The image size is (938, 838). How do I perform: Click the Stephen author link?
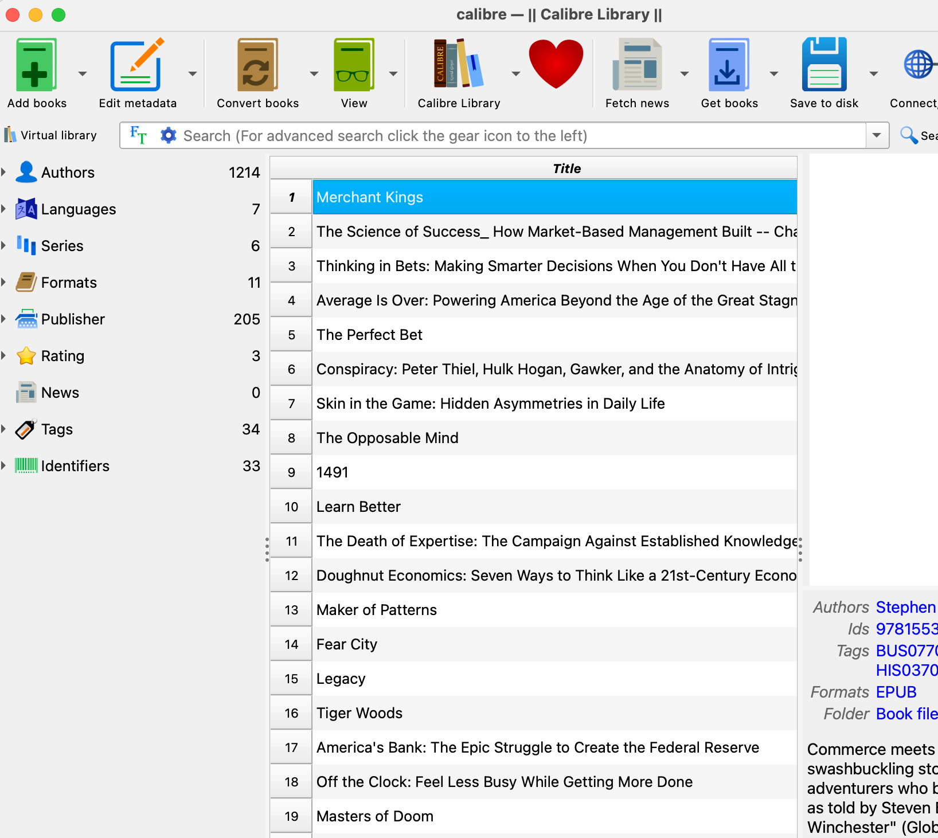[x=906, y=607]
